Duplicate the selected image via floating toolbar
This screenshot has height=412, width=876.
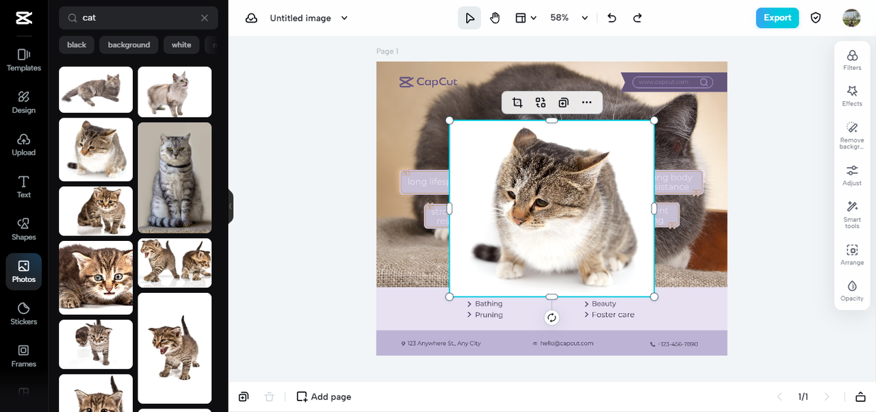coord(563,103)
